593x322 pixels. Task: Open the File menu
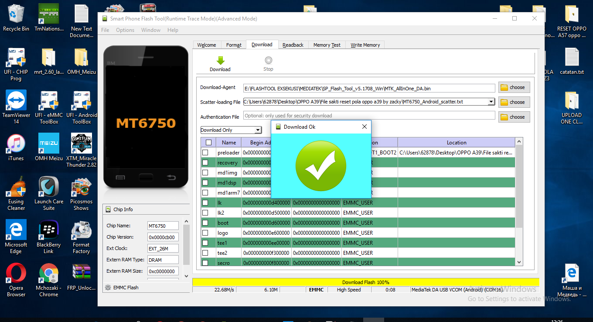tap(105, 30)
